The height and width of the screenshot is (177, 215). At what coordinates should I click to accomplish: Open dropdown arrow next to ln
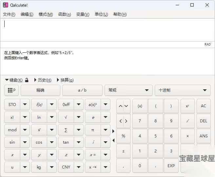click(52, 117)
